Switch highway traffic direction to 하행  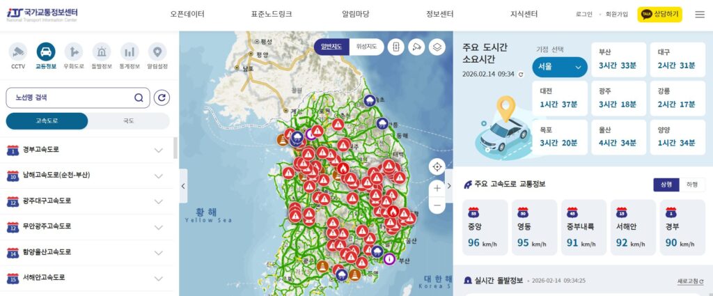692,185
